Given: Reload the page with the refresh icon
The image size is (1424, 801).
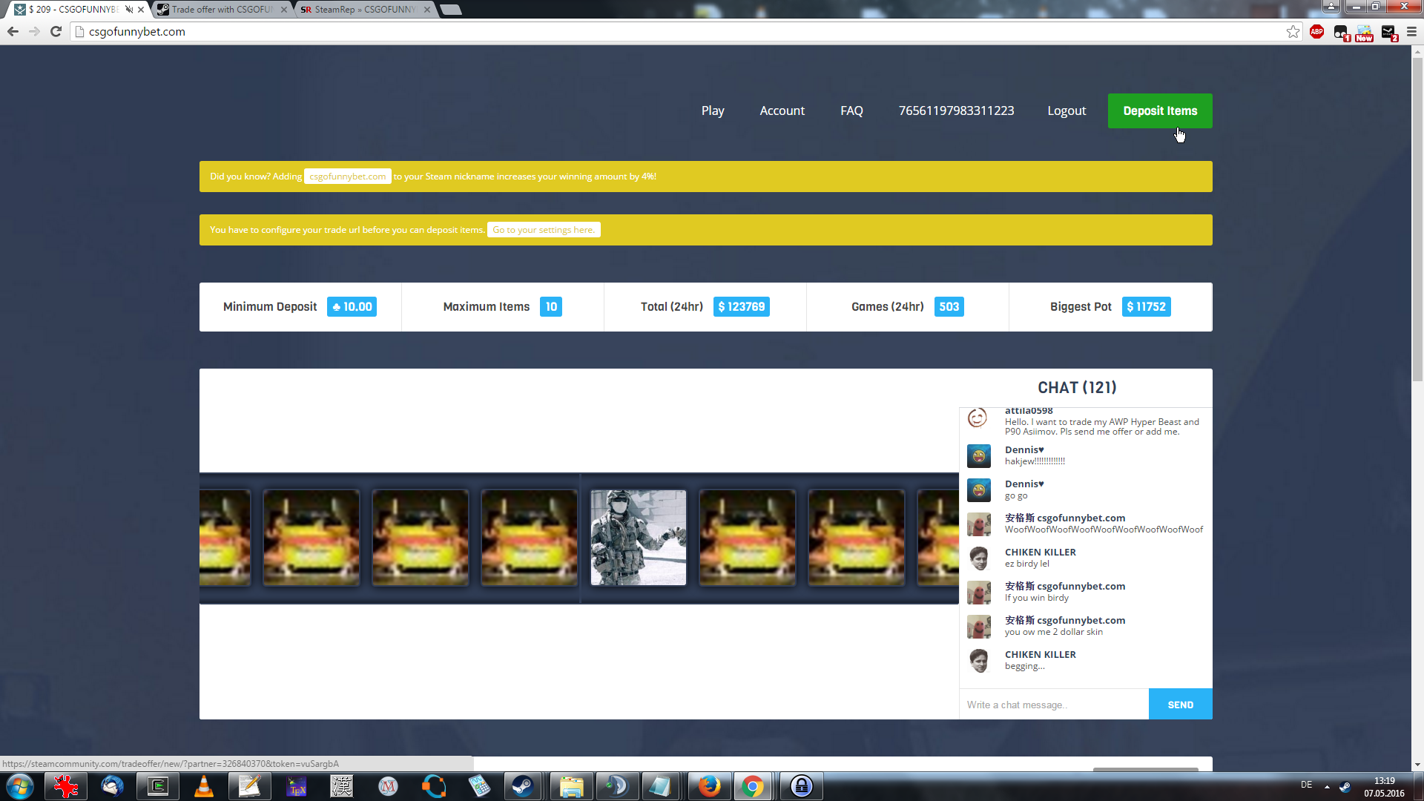Looking at the screenshot, I should (x=56, y=32).
